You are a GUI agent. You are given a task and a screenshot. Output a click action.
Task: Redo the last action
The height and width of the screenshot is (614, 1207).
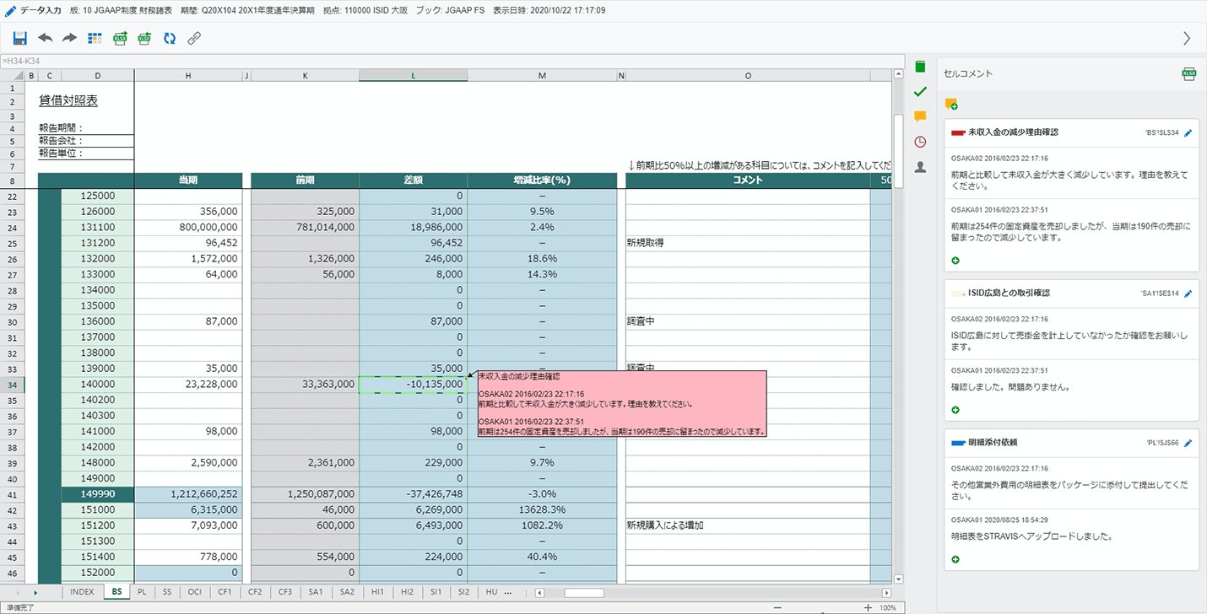pyautogui.click(x=70, y=38)
